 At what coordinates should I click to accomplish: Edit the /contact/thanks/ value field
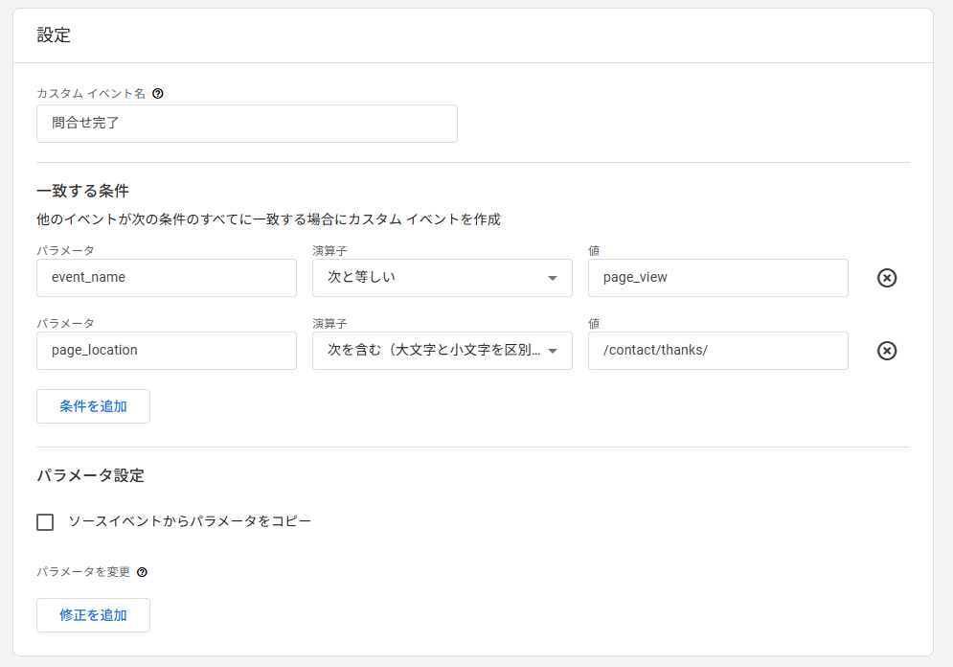point(717,351)
